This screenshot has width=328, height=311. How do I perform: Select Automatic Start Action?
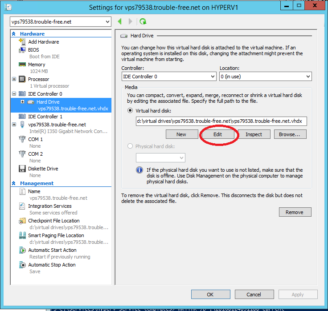(x=52, y=250)
